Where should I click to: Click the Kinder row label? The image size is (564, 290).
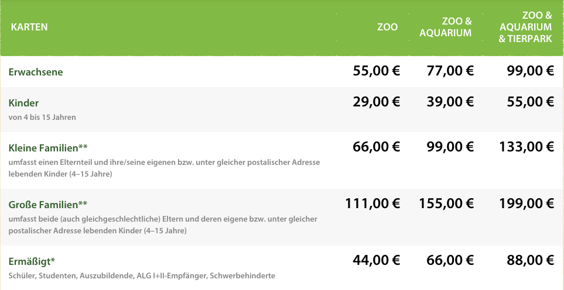tap(23, 103)
